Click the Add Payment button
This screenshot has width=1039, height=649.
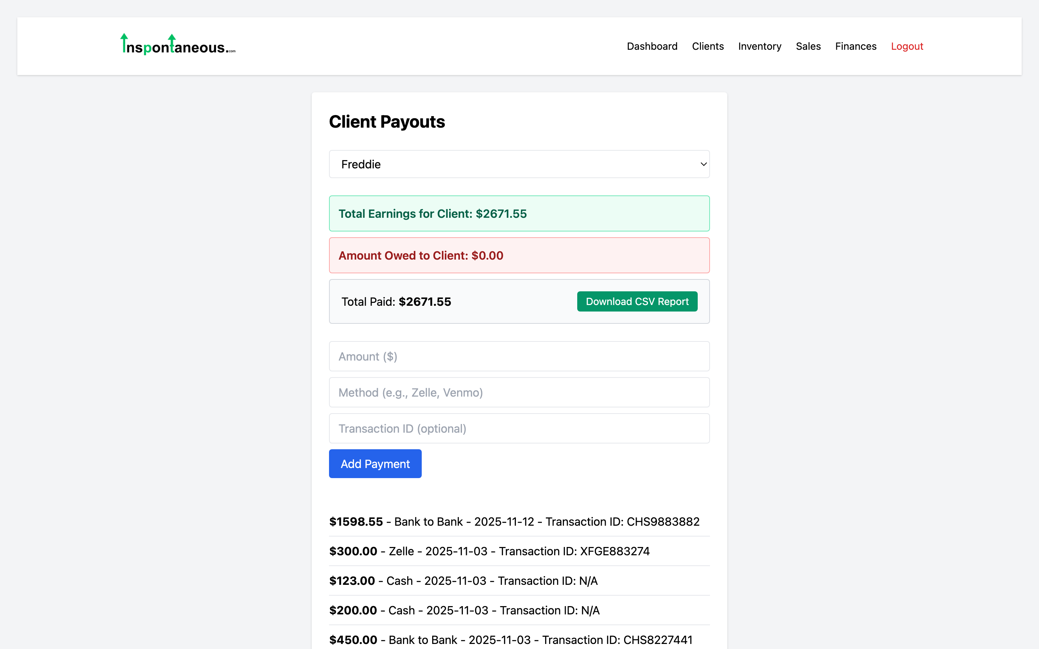point(375,464)
